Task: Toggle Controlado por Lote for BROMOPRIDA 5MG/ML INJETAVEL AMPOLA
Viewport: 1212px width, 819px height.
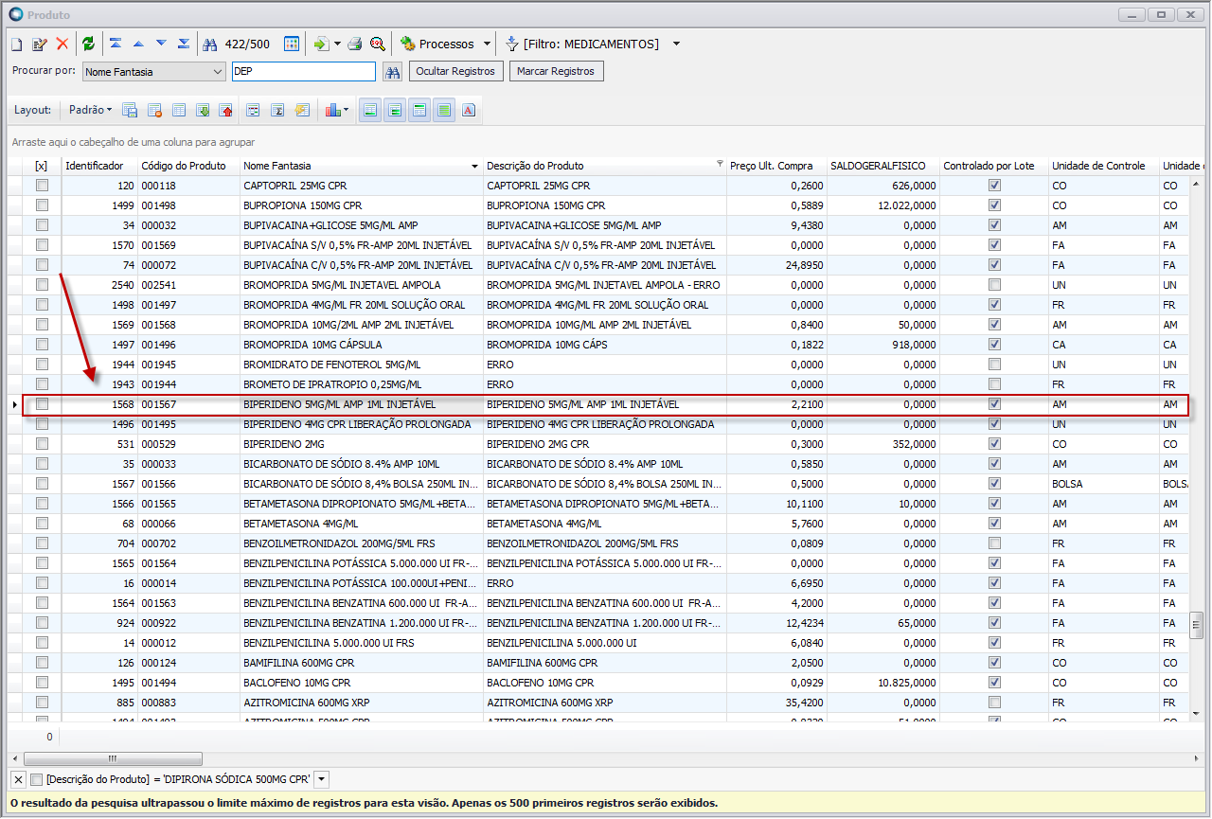Action: click(994, 285)
